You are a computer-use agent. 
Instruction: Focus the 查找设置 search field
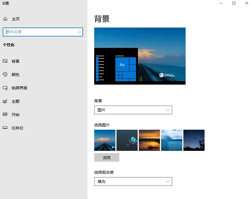pos(40,32)
